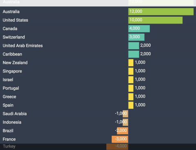Image resolution: width=196 pixels, height=150 pixels.
Task: Click the 'France' label
Action: pos(9,139)
